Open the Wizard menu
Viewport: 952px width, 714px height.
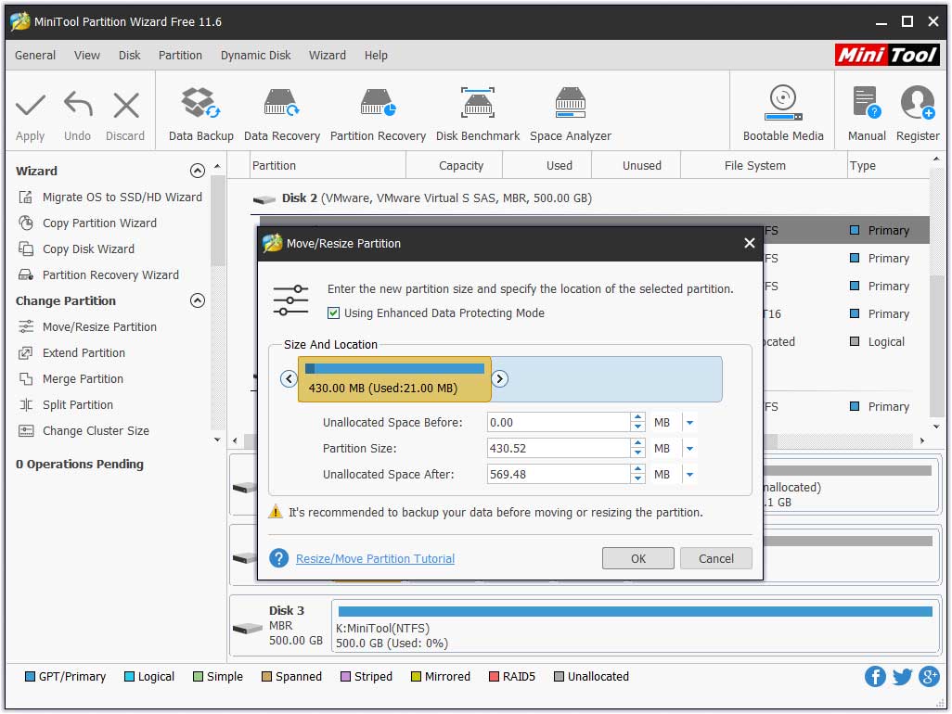click(328, 56)
